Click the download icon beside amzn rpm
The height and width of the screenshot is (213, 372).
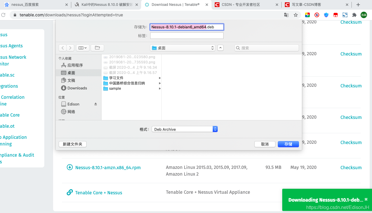click(70, 167)
